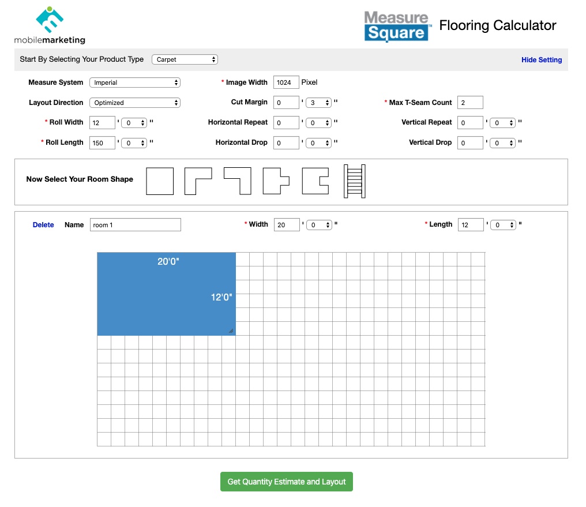Click the Max T-Seam Count field

coord(470,102)
